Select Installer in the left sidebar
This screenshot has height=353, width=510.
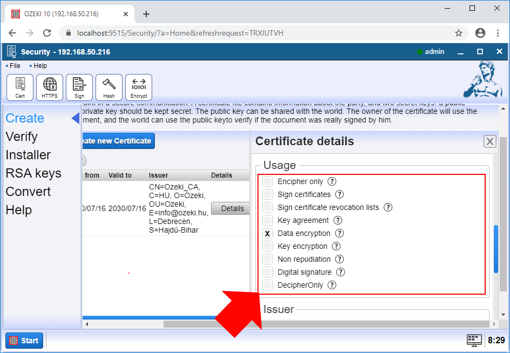coord(28,155)
